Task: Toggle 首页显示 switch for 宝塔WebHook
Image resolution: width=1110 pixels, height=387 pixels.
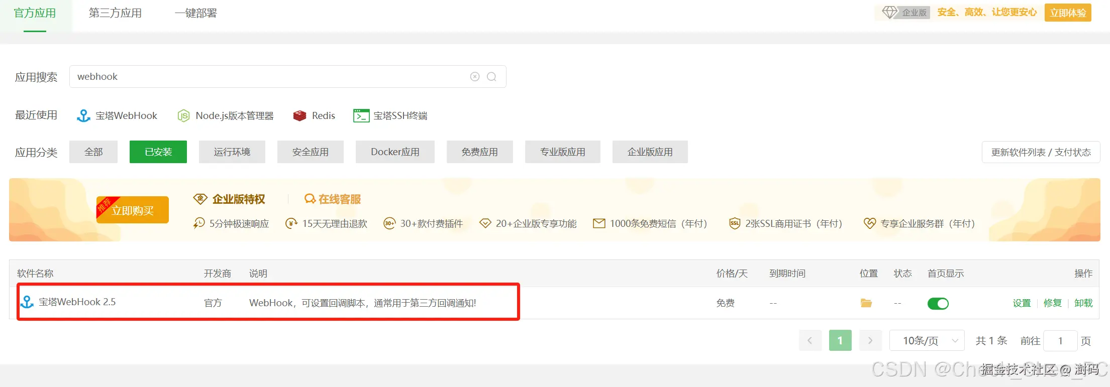Action: point(938,304)
